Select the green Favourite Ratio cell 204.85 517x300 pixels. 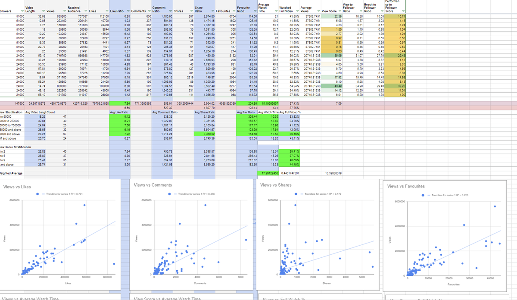(247, 104)
